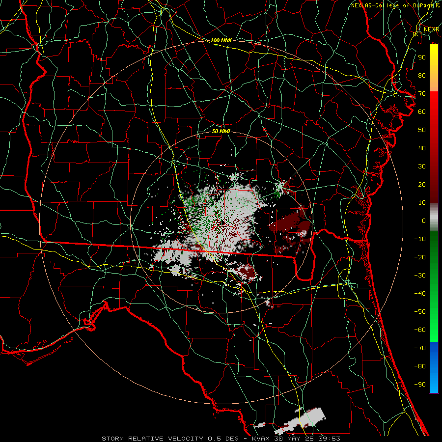The width and height of the screenshot is (442, 442).
Task: Click the positive 80 velocity scale label
Action: click(x=422, y=75)
